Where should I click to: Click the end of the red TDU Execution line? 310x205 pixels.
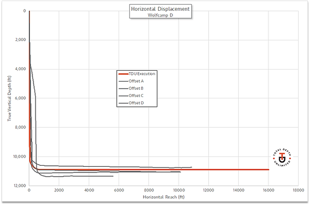coord(269,169)
